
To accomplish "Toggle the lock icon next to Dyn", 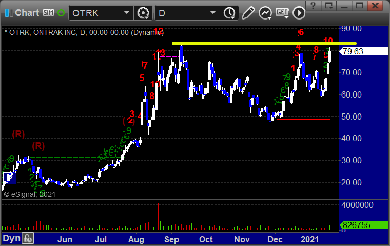I will coord(28,238).
